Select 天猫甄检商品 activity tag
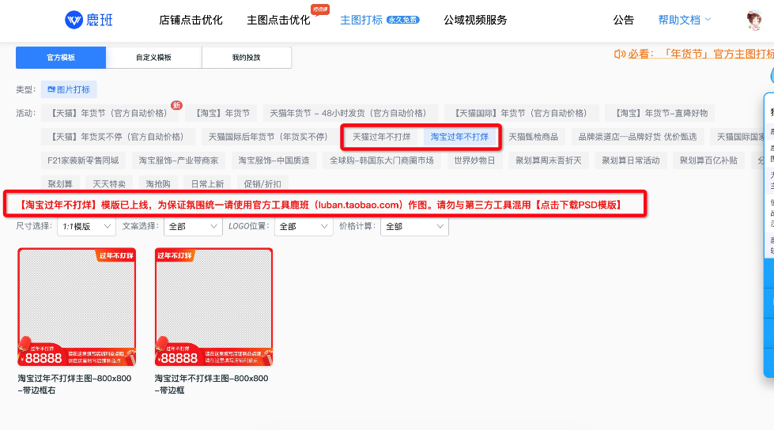Image resolution: width=774 pixels, height=430 pixels. (533, 137)
